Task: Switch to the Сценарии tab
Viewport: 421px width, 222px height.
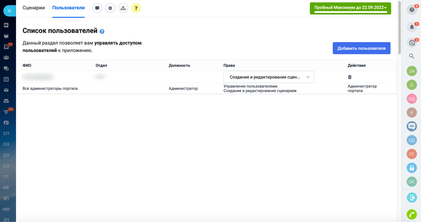Action: click(x=34, y=8)
